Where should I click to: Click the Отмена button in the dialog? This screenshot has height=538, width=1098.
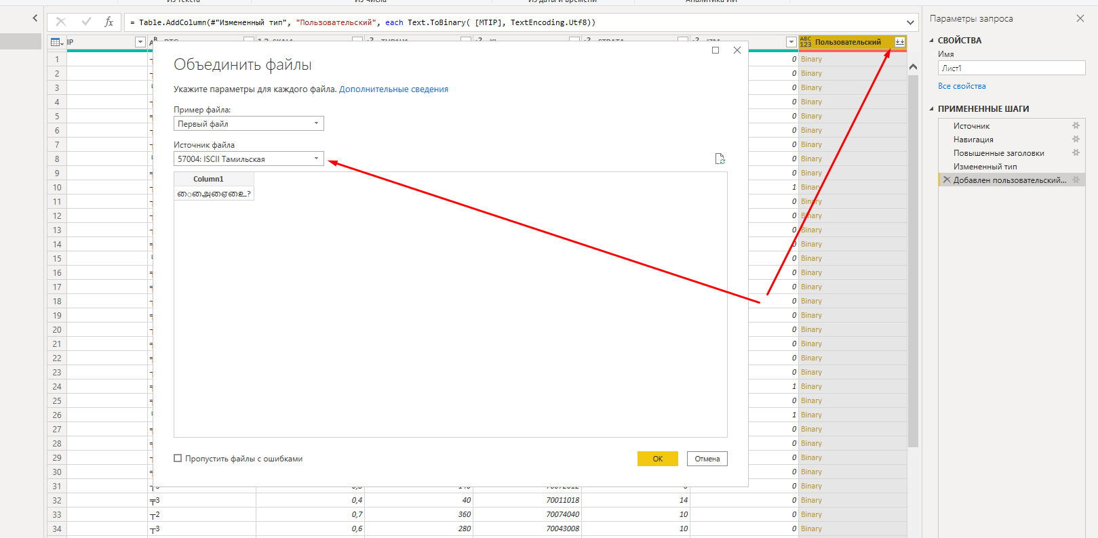(x=707, y=459)
